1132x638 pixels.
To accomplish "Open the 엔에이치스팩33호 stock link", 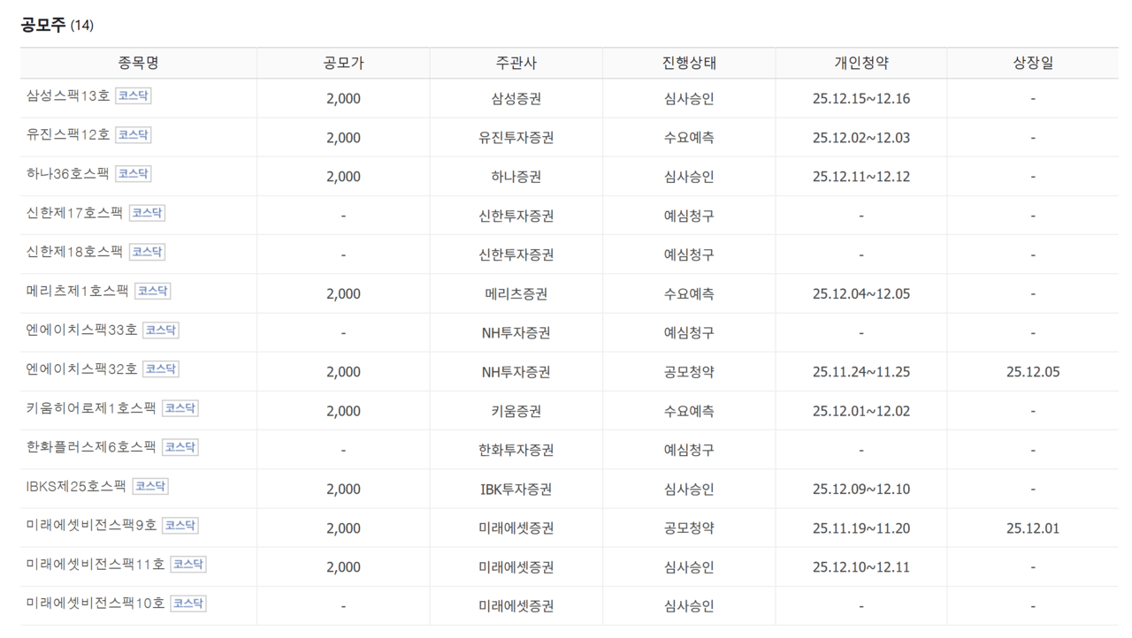I will coord(81,330).
